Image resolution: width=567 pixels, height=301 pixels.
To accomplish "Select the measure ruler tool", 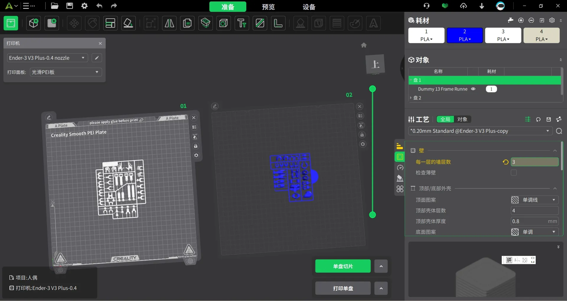I will pyautogui.click(x=278, y=23).
